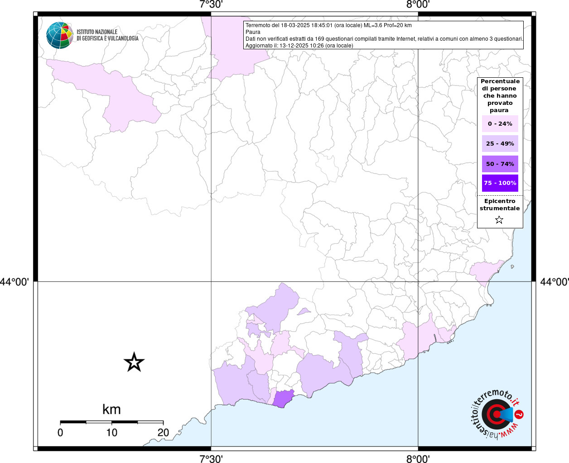This screenshot has height=463, width=569.
Task: Select the 25 - 49% legend swatch
Action: (x=500, y=143)
